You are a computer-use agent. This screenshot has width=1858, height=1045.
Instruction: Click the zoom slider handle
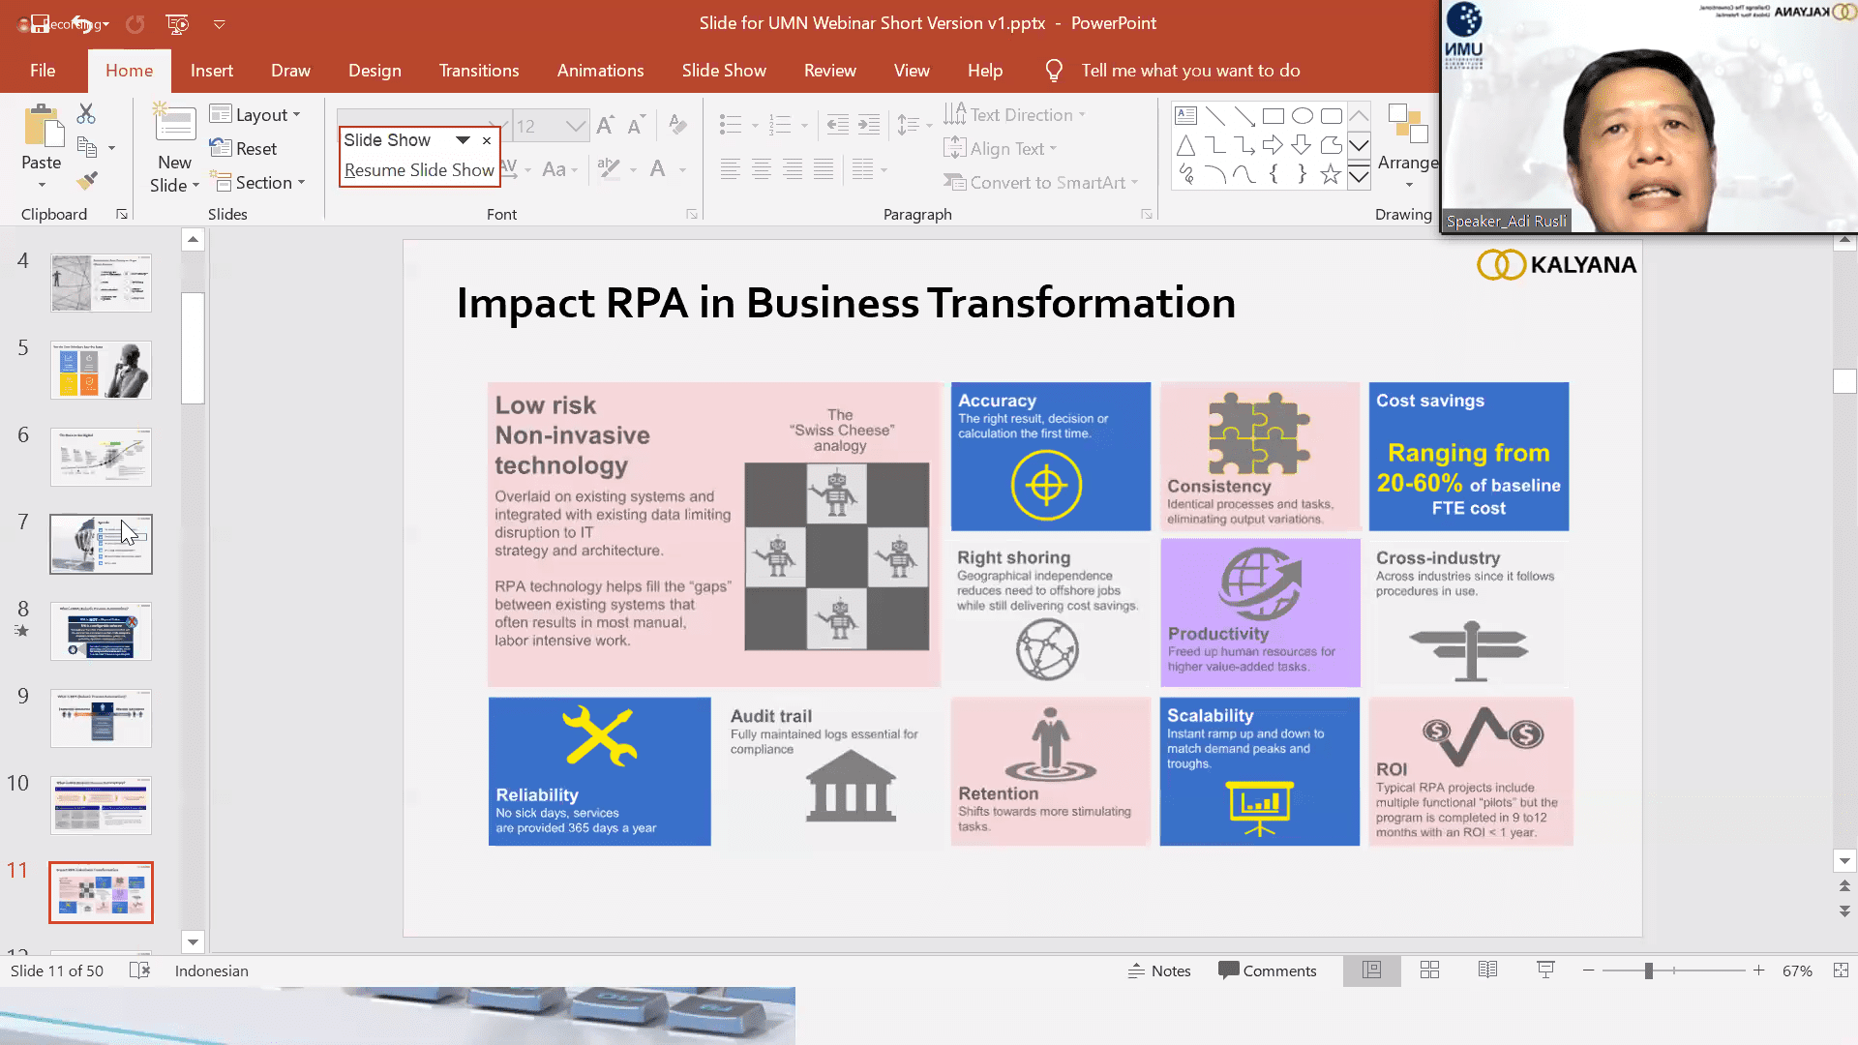1648,970
